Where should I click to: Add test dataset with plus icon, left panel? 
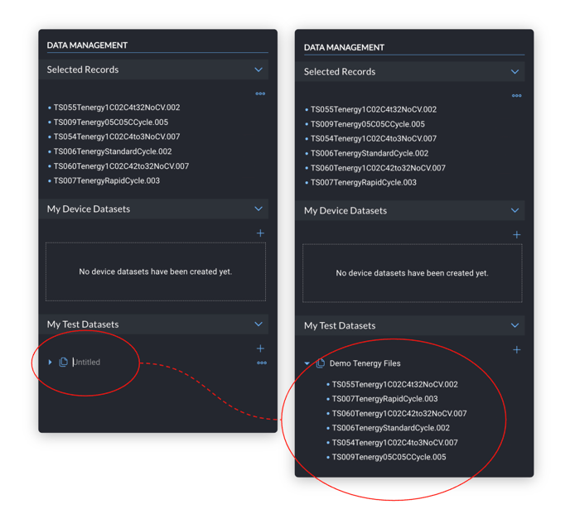(x=260, y=348)
